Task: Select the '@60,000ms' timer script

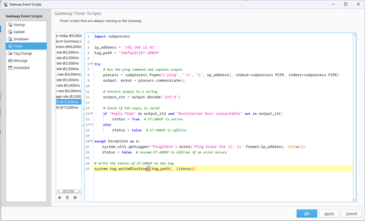Action: pyautogui.click(x=69, y=47)
